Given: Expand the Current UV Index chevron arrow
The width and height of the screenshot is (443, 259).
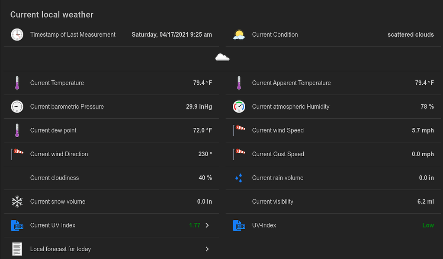Looking at the screenshot, I should (207, 225).
